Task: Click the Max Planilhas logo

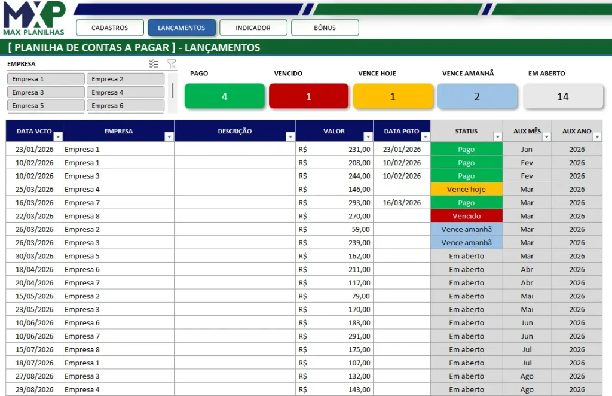Action: click(x=34, y=19)
